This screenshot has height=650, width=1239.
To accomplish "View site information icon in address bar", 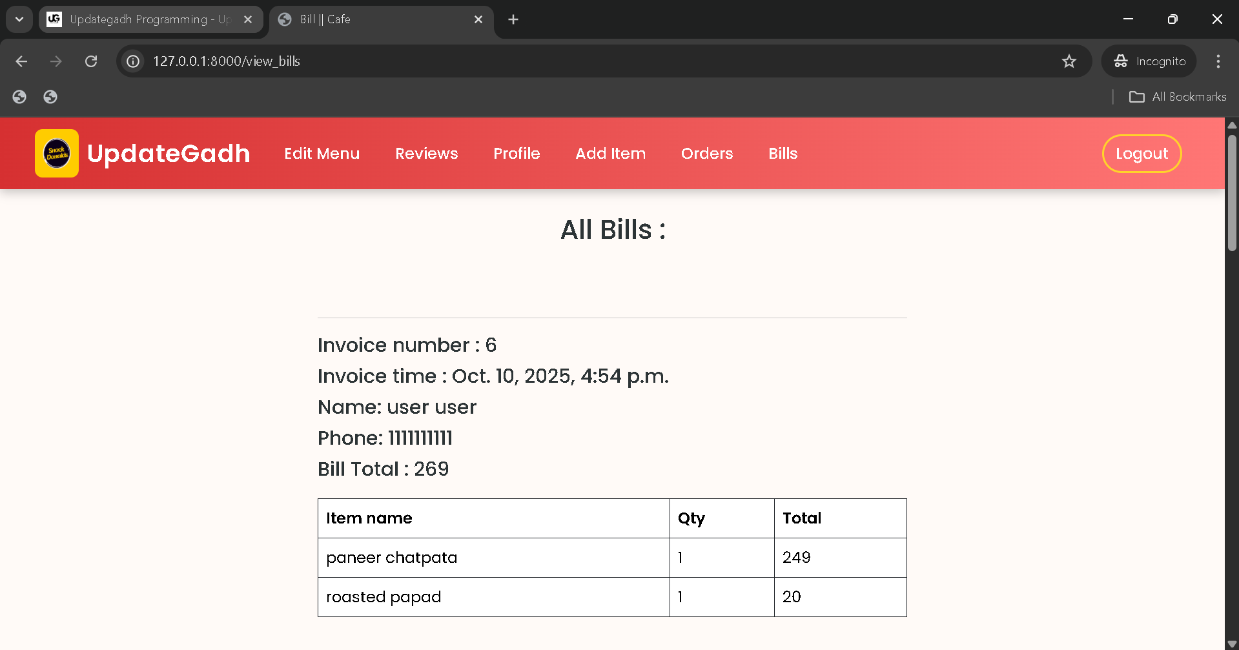I will [133, 61].
